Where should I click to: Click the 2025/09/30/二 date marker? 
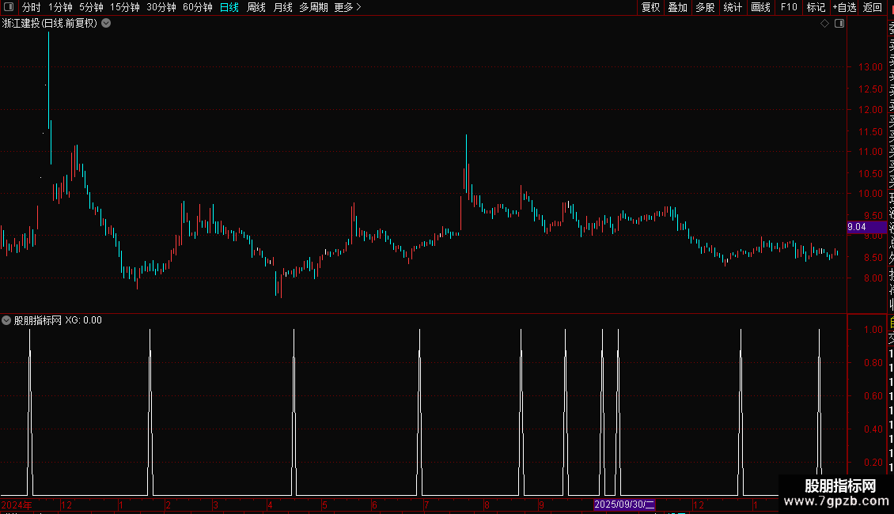coord(624,505)
